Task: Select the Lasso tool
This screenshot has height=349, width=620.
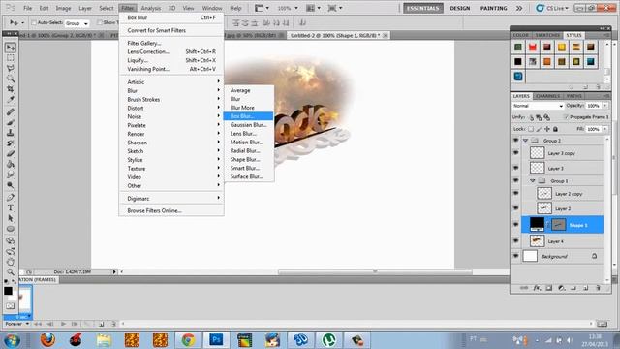Action: pos(11,69)
